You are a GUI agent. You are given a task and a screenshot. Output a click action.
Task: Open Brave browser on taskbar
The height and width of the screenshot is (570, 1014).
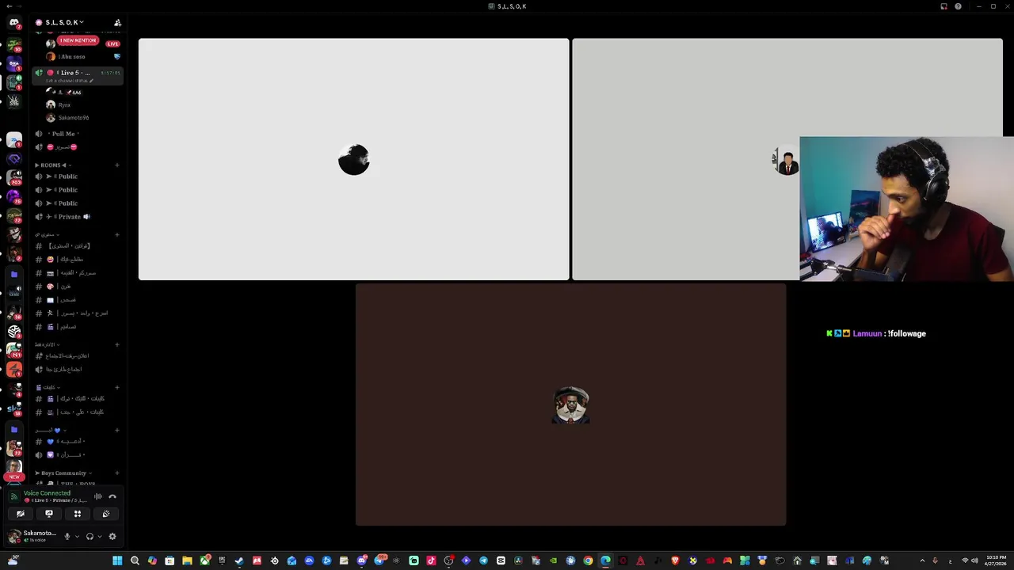[675, 560]
